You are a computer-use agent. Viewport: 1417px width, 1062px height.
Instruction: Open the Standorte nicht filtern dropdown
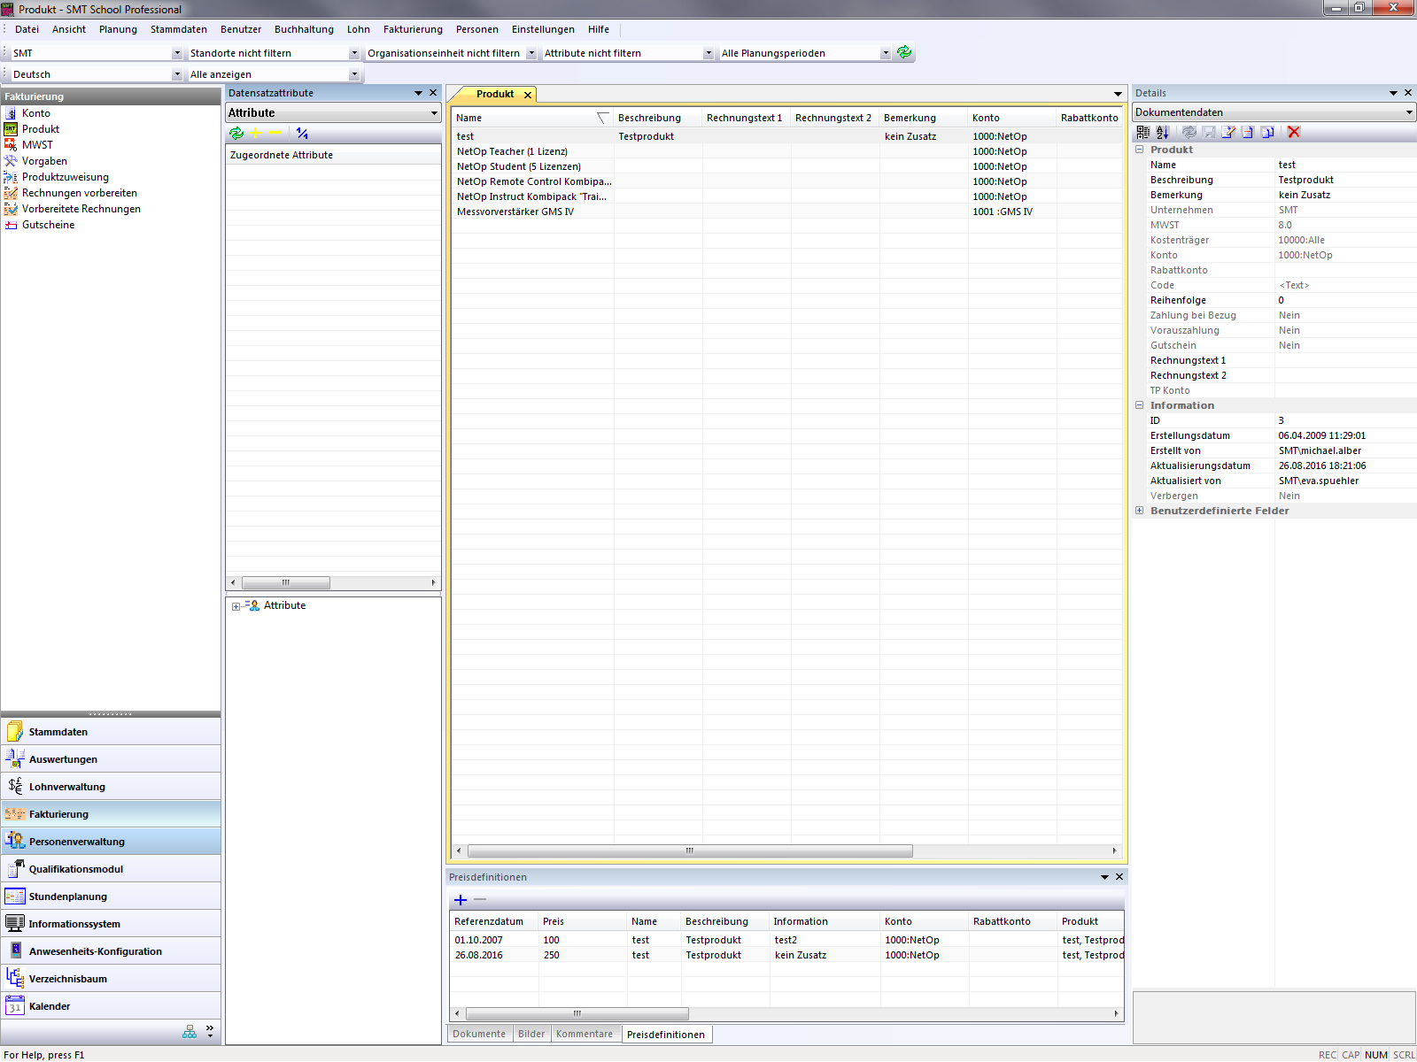pos(354,53)
